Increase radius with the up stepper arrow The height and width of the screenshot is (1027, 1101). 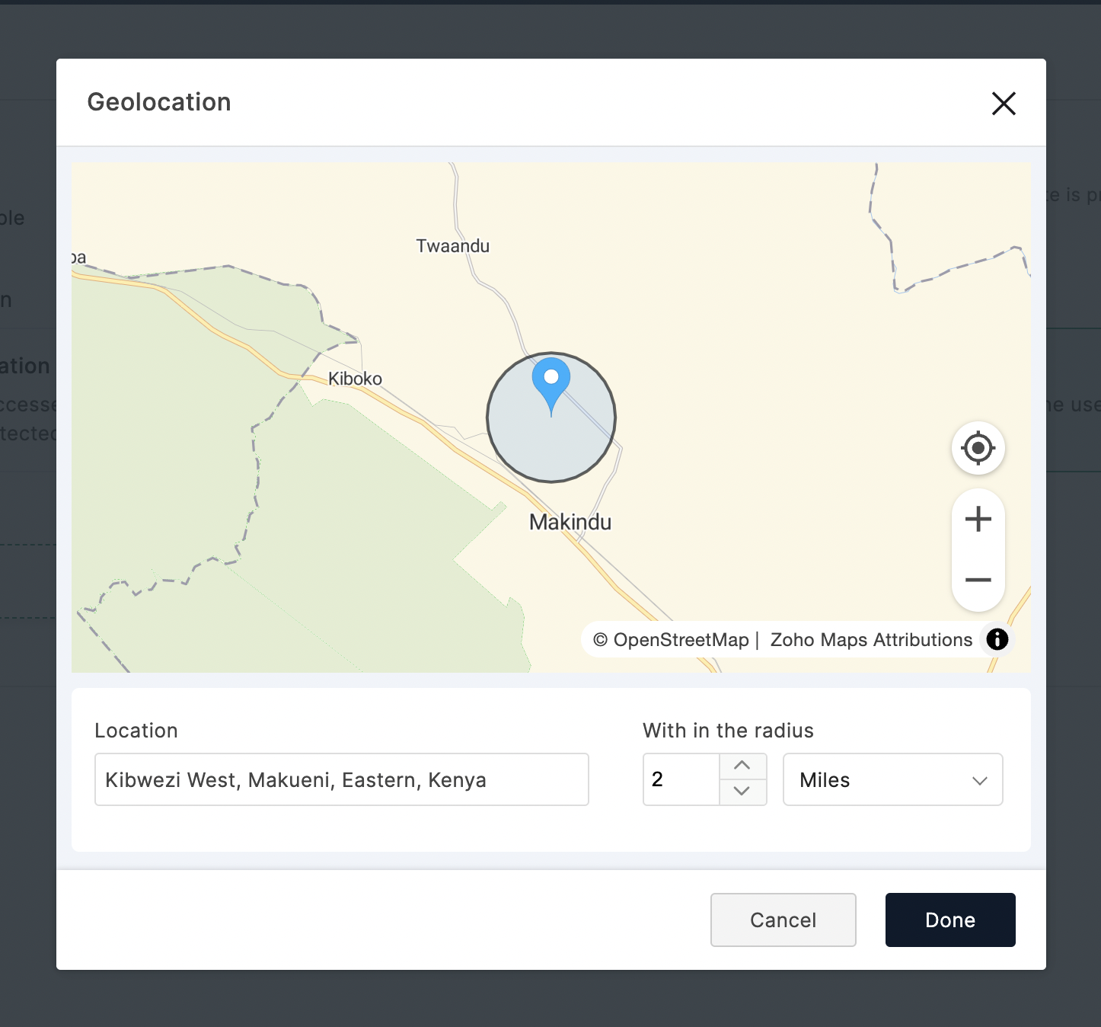click(x=742, y=766)
